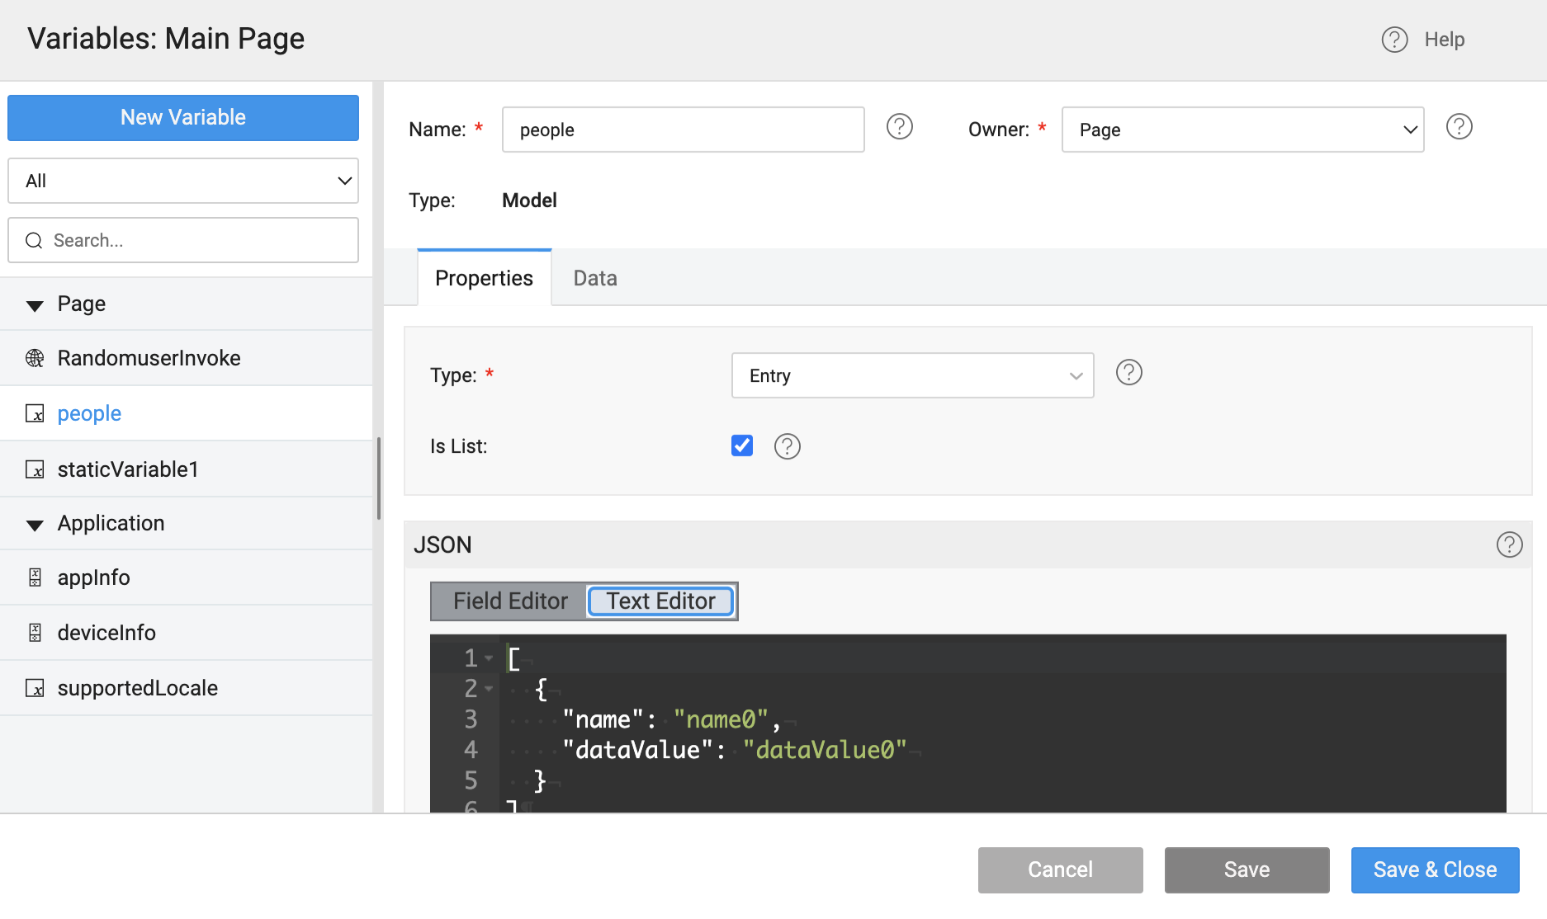Image resolution: width=1547 pixels, height=919 pixels.
Task: Click the variable list vertical scrollbar
Action: pos(378,478)
